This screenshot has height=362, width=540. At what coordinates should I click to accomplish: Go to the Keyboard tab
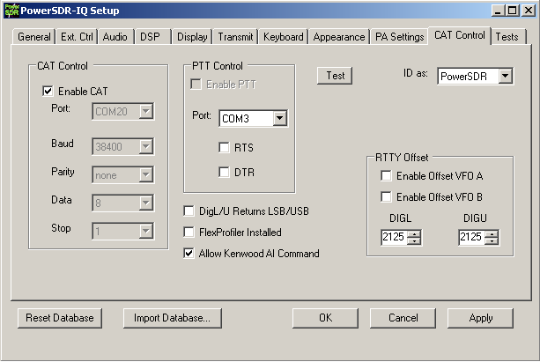284,37
